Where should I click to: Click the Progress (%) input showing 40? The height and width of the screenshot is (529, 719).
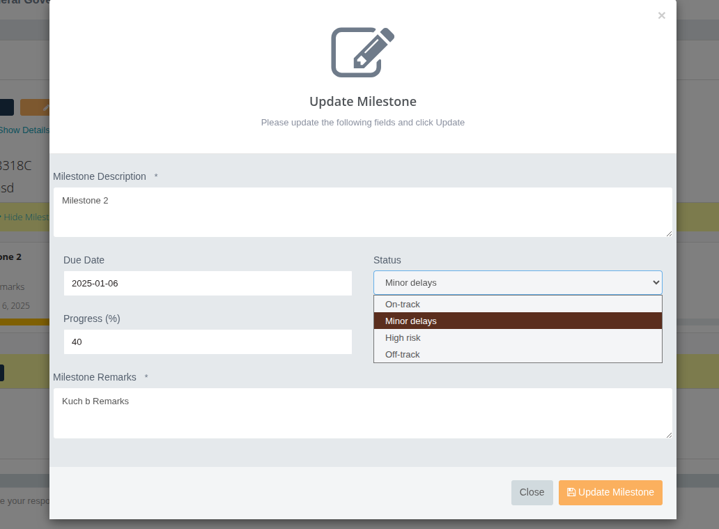(208, 342)
